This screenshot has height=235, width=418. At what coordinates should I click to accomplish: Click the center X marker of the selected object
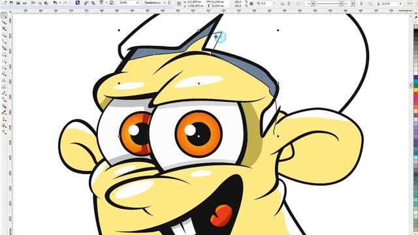coord(199,84)
